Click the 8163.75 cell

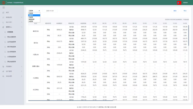pyautogui.click(x=59, y=41)
